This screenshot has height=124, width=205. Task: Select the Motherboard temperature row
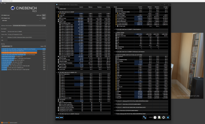coord(141,56)
